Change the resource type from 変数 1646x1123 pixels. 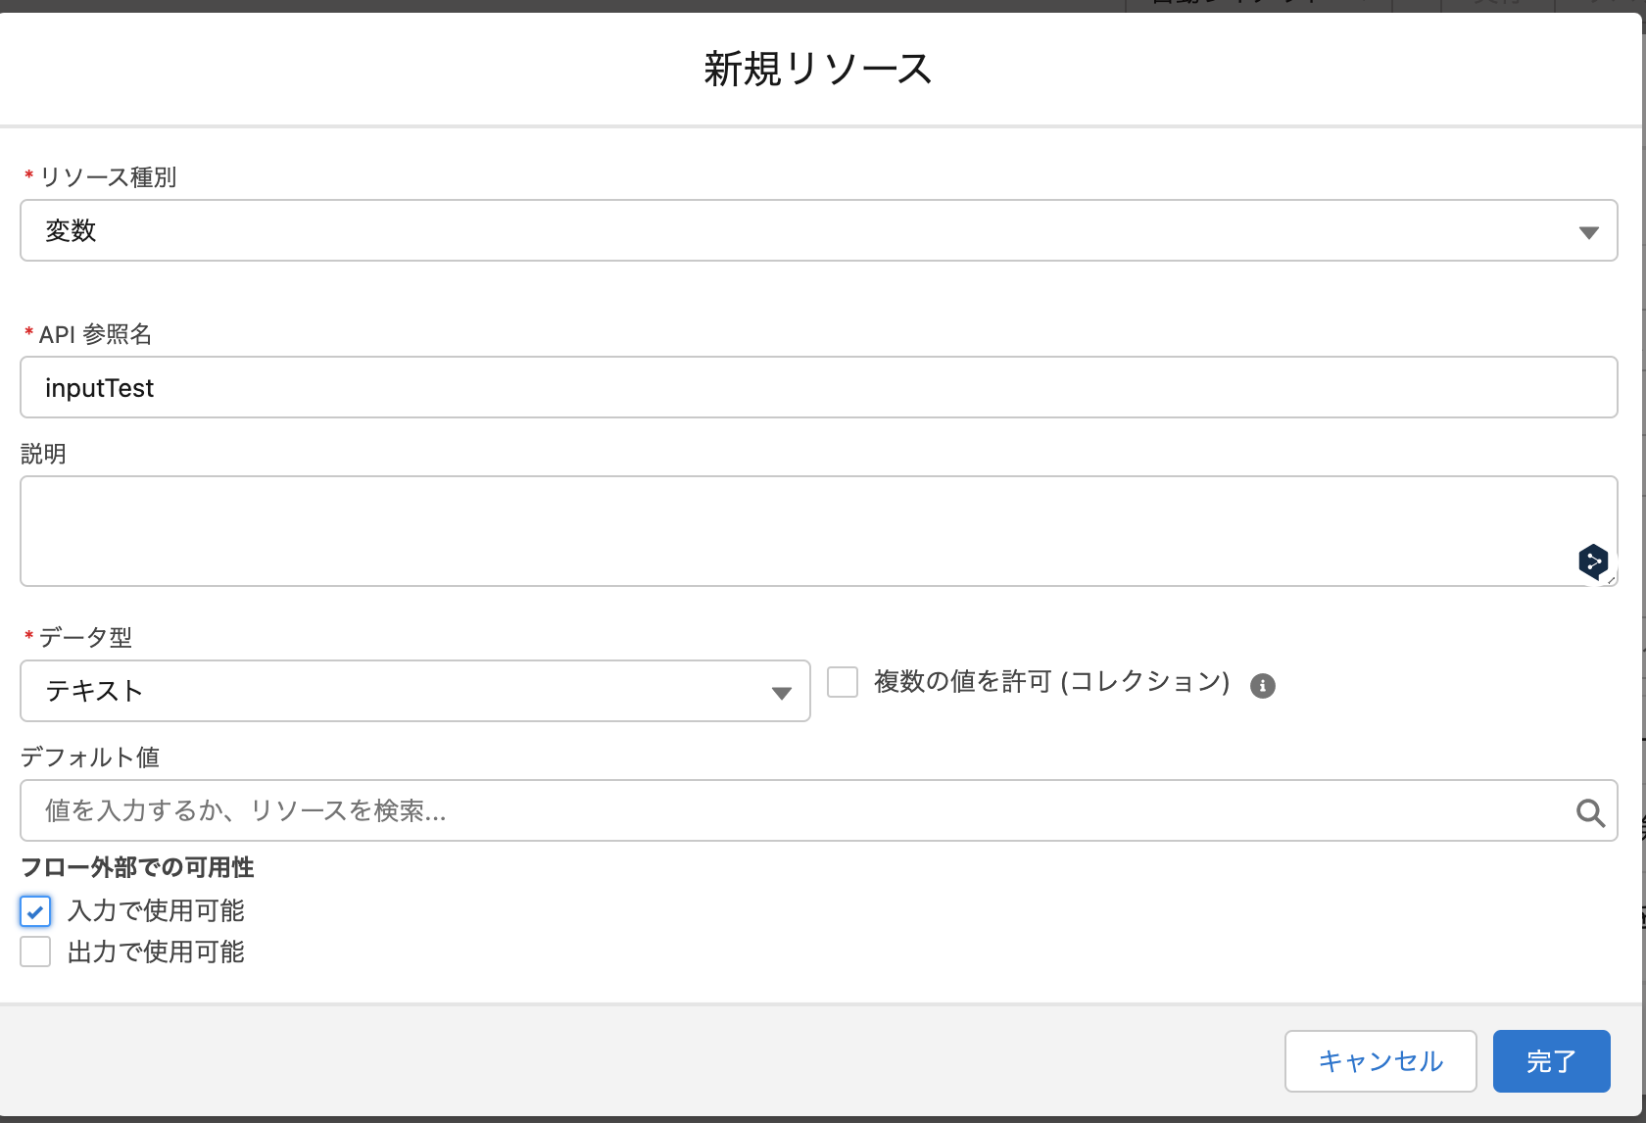(1589, 231)
